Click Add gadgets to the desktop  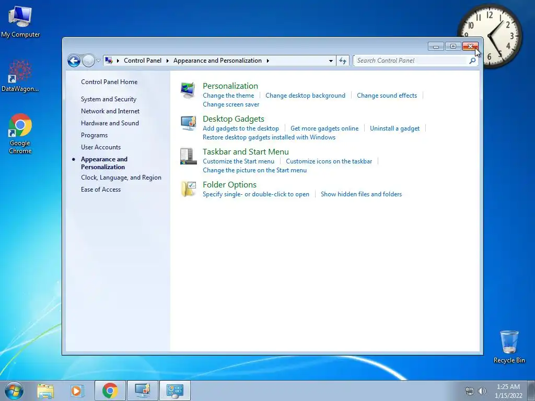coord(240,128)
